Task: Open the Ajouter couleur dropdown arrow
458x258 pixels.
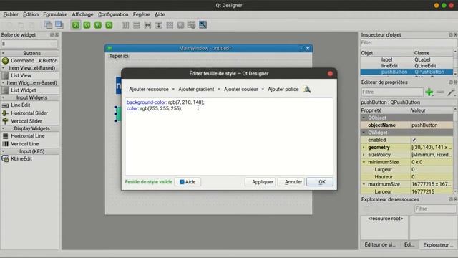Action: pos(263,89)
